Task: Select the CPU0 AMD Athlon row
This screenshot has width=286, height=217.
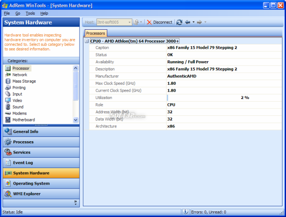Action: click(135, 41)
